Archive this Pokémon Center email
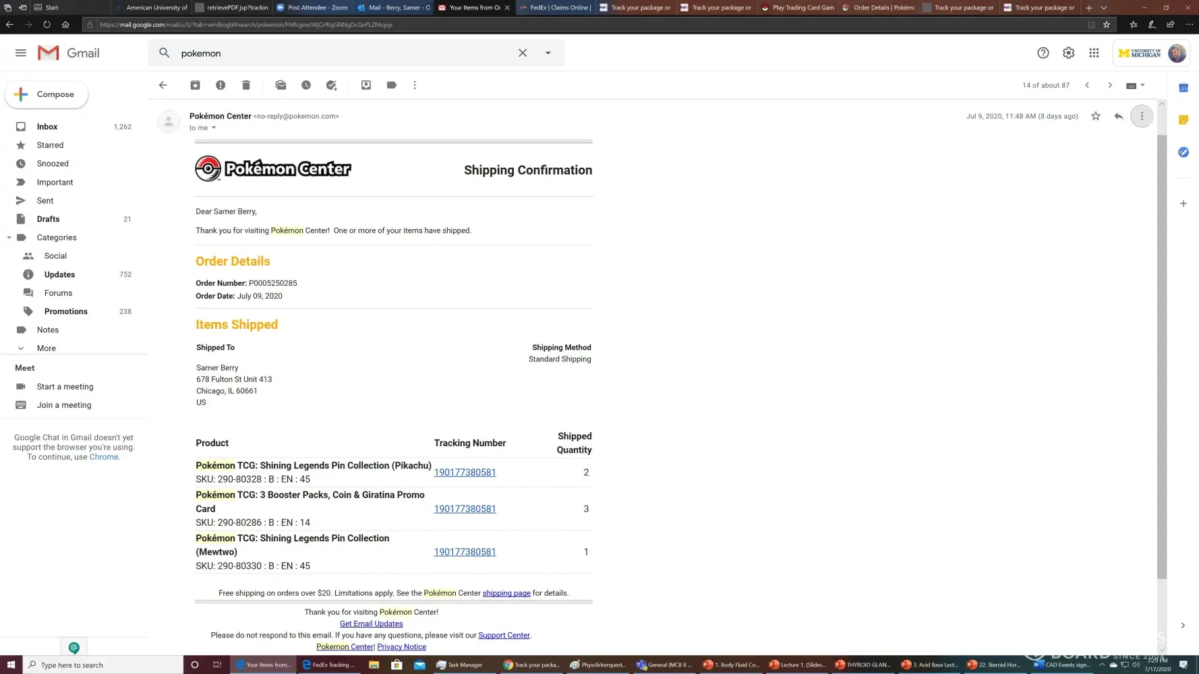This screenshot has height=674, width=1199. coord(195,85)
